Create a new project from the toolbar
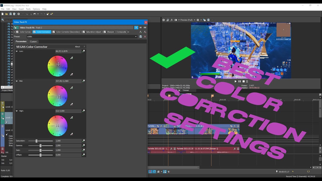 3,14
